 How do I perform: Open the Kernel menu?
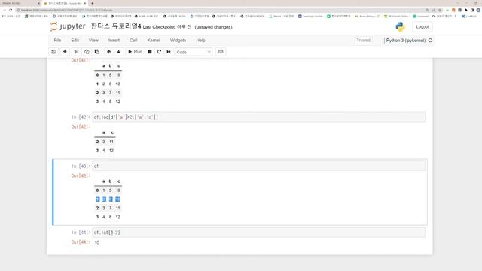[154, 40]
